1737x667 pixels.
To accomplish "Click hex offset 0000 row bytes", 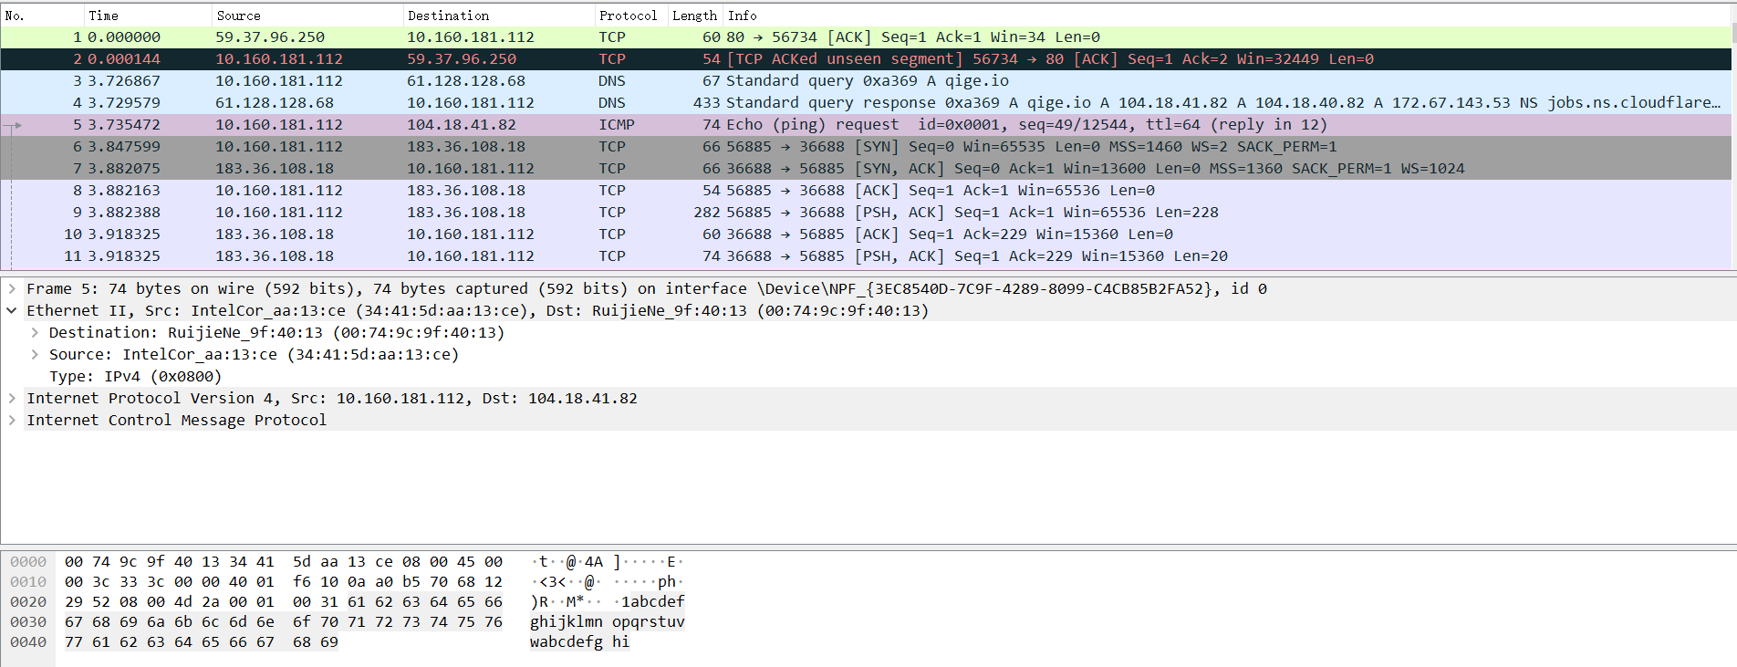I will (284, 562).
